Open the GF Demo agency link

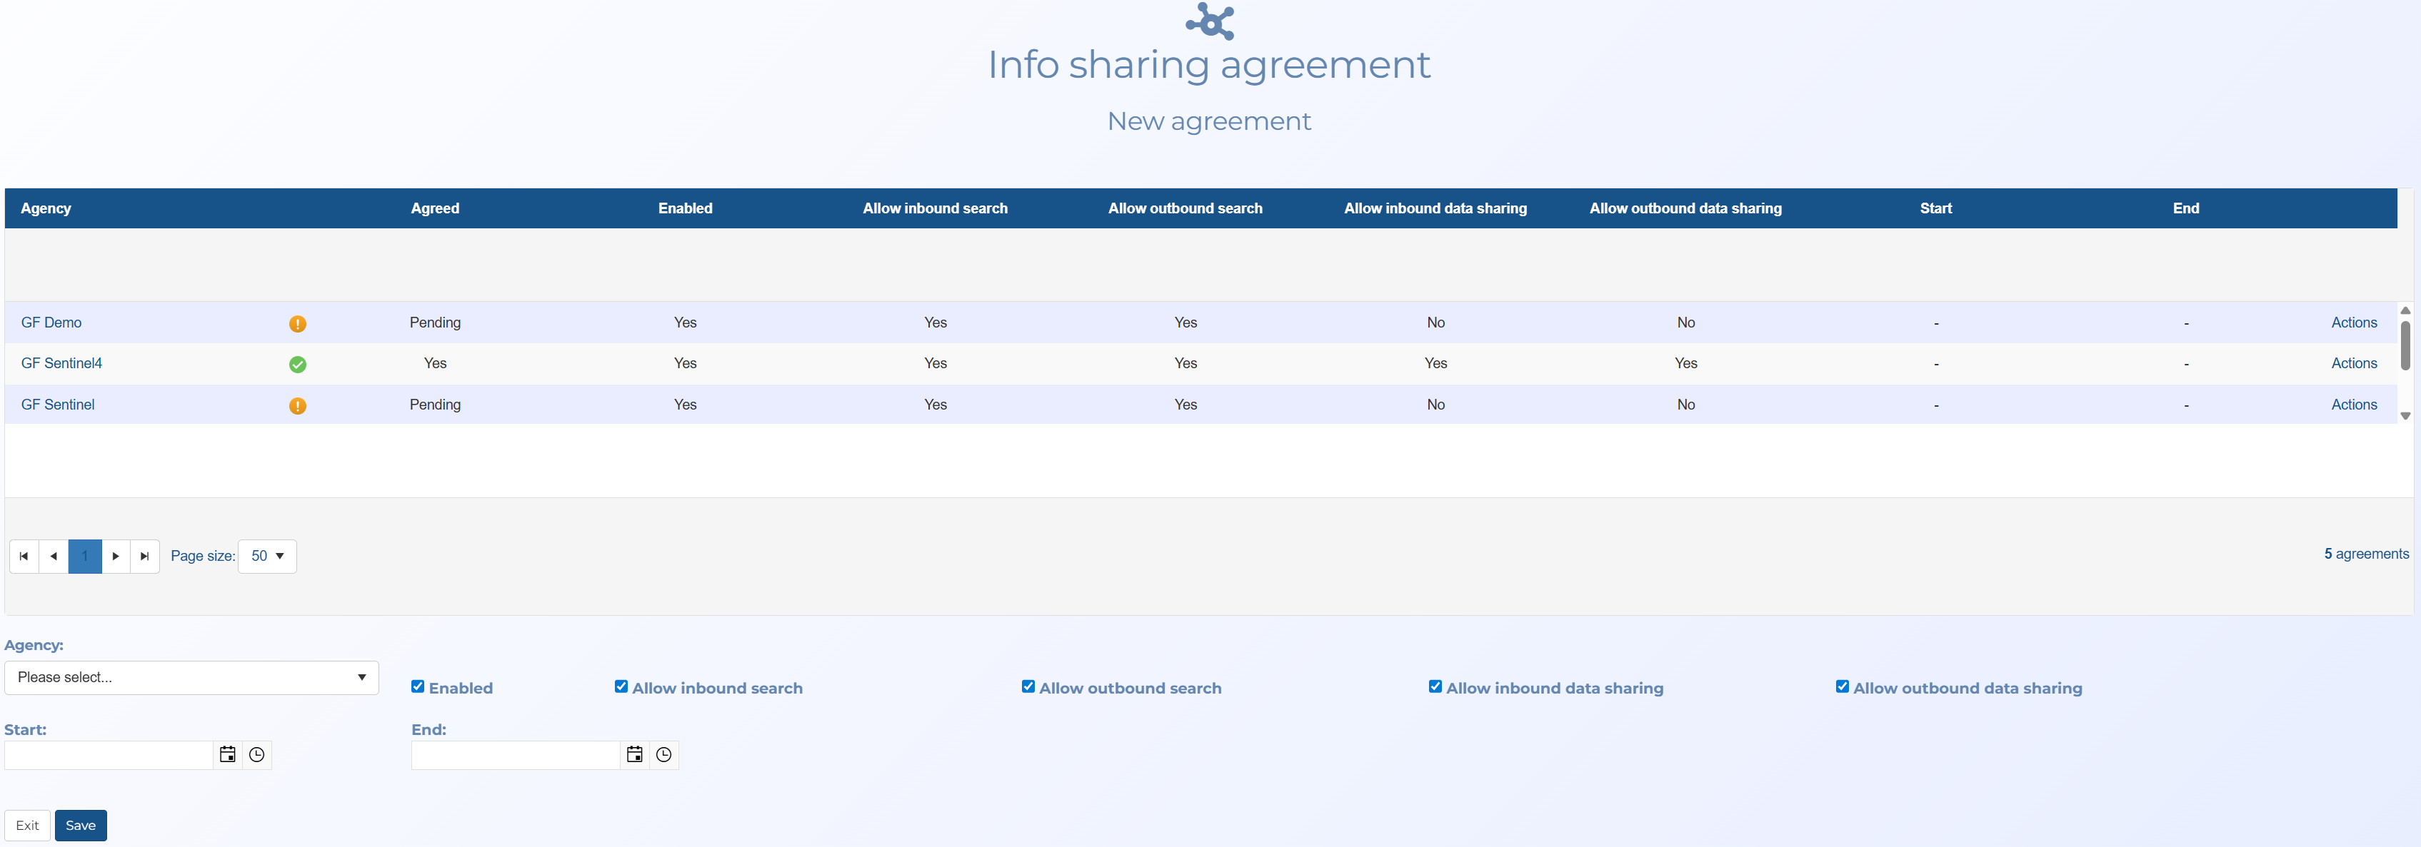click(x=51, y=322)
